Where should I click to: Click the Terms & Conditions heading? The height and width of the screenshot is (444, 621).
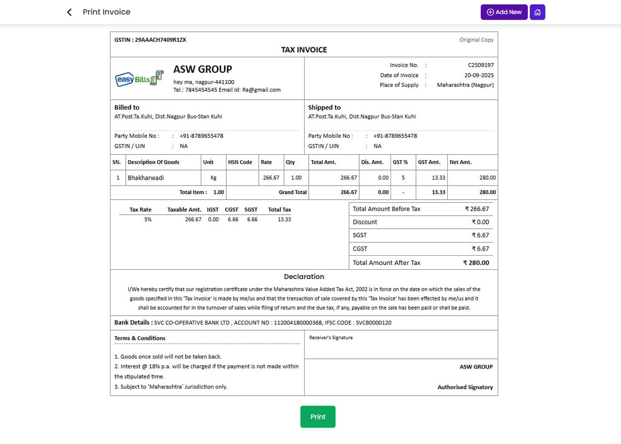(x=140, y=338)
